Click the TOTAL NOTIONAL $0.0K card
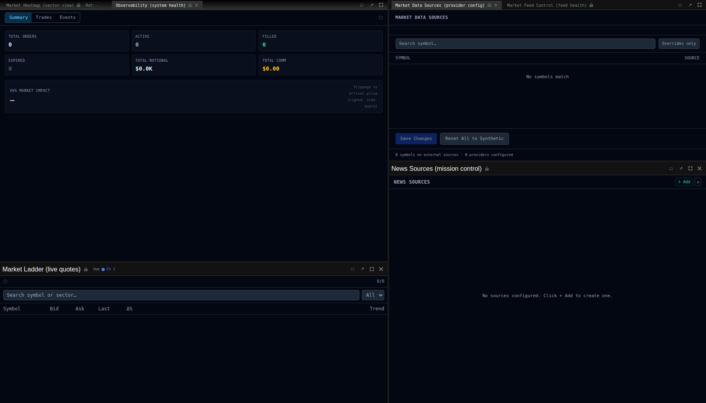Screen dimensions: 706x403 point(194,65)
